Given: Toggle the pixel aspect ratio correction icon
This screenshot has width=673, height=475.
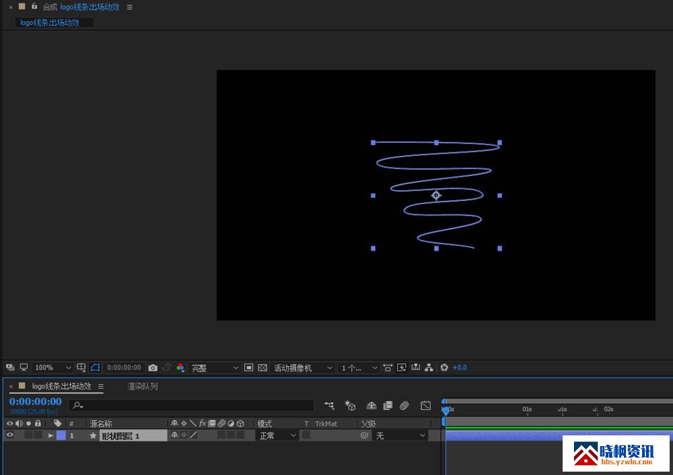Looking at the screenshot, I should coord(388,368).
